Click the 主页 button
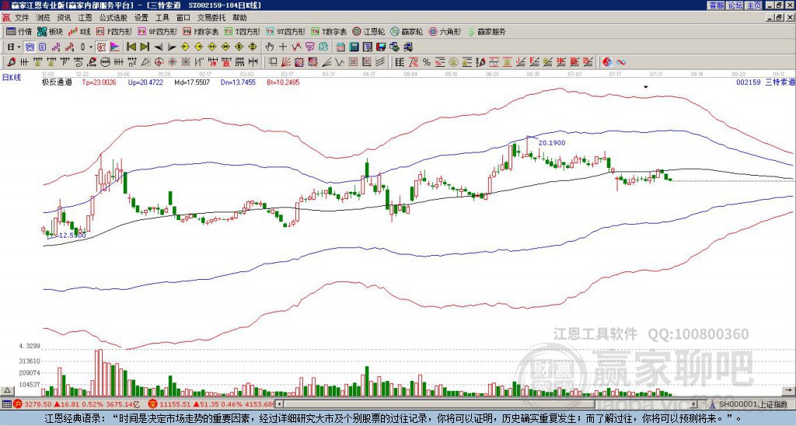 753,5
